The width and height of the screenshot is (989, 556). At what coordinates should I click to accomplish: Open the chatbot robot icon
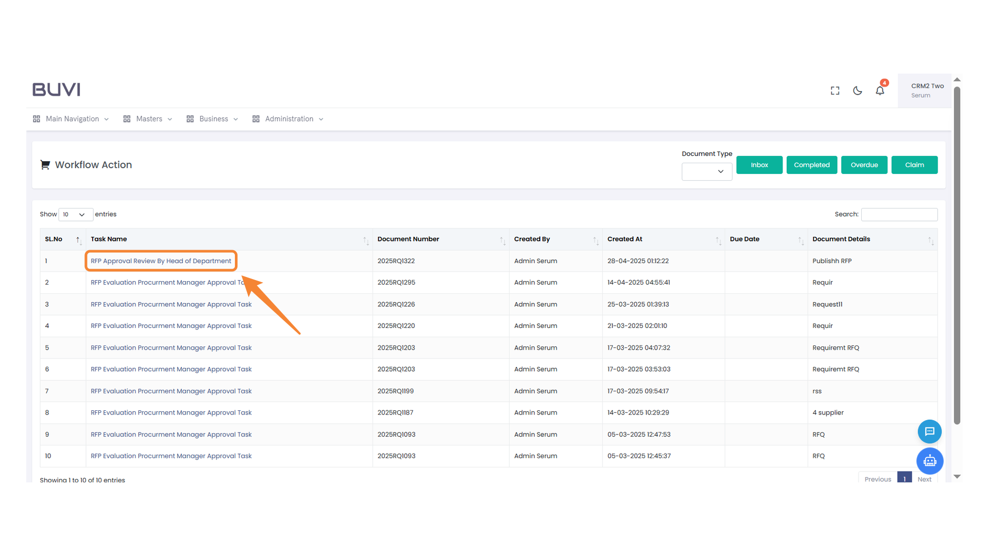929,461
